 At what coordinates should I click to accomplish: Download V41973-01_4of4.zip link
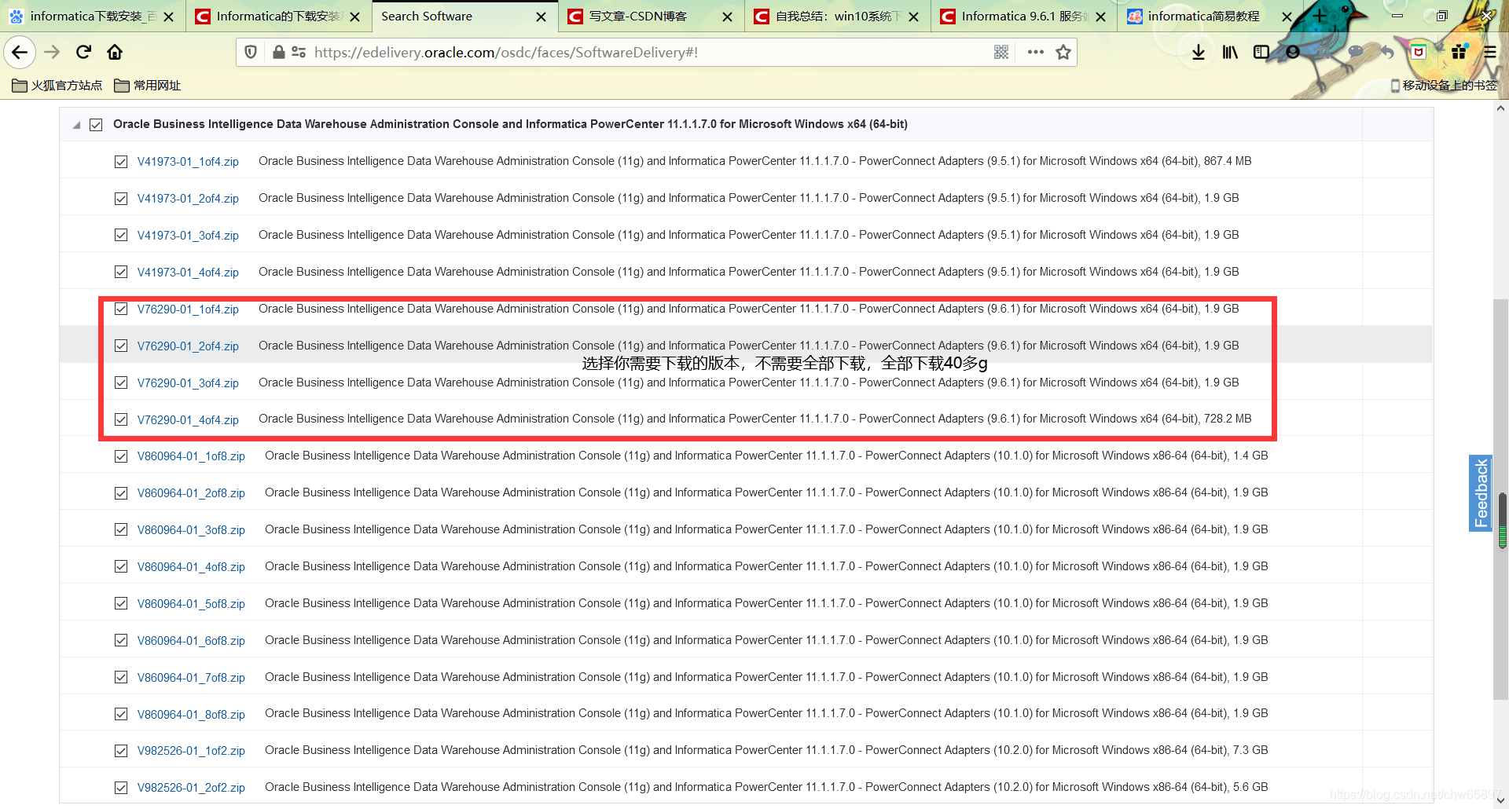coord(188,273)
